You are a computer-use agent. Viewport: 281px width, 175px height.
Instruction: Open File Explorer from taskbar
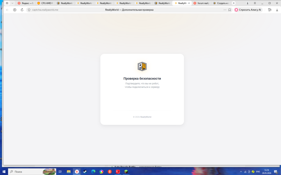(x=69, y=172)
